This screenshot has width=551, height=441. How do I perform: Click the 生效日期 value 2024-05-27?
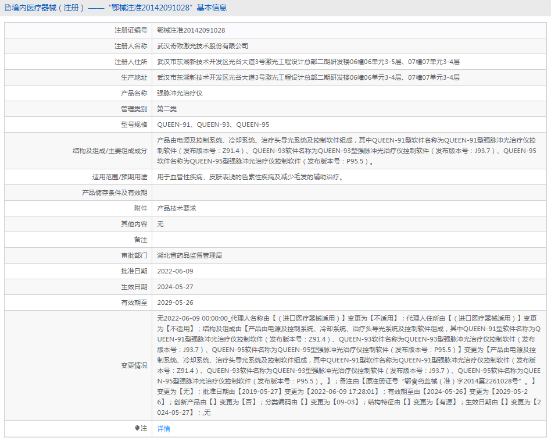point(175,287)
